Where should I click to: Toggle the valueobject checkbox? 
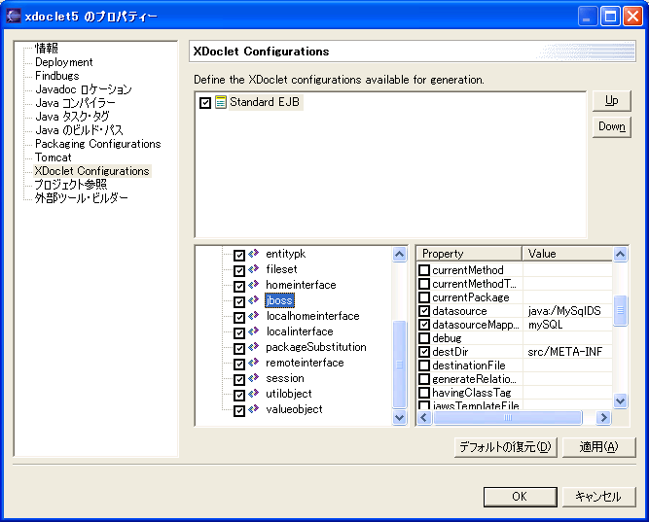pyautogui.click(x=239, y=411)
